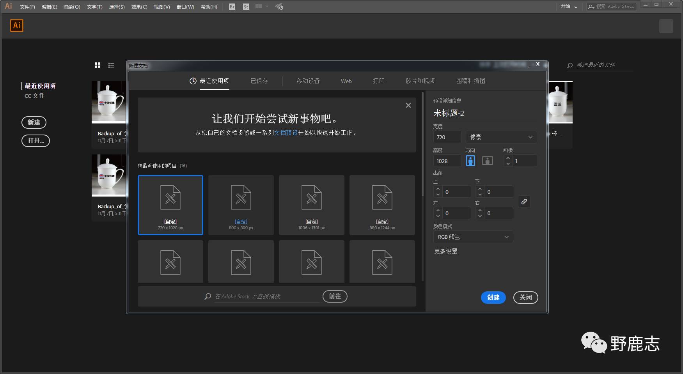This screenshot has height=374, width=683.
Task: Click the blue 创建 button
Action: click(x=493, y=297)
